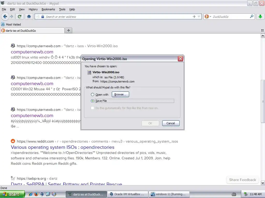This screenshot has height=198, width=265.
Task: Click the scrollbar down arrow
Action: (x=263, y=183)
